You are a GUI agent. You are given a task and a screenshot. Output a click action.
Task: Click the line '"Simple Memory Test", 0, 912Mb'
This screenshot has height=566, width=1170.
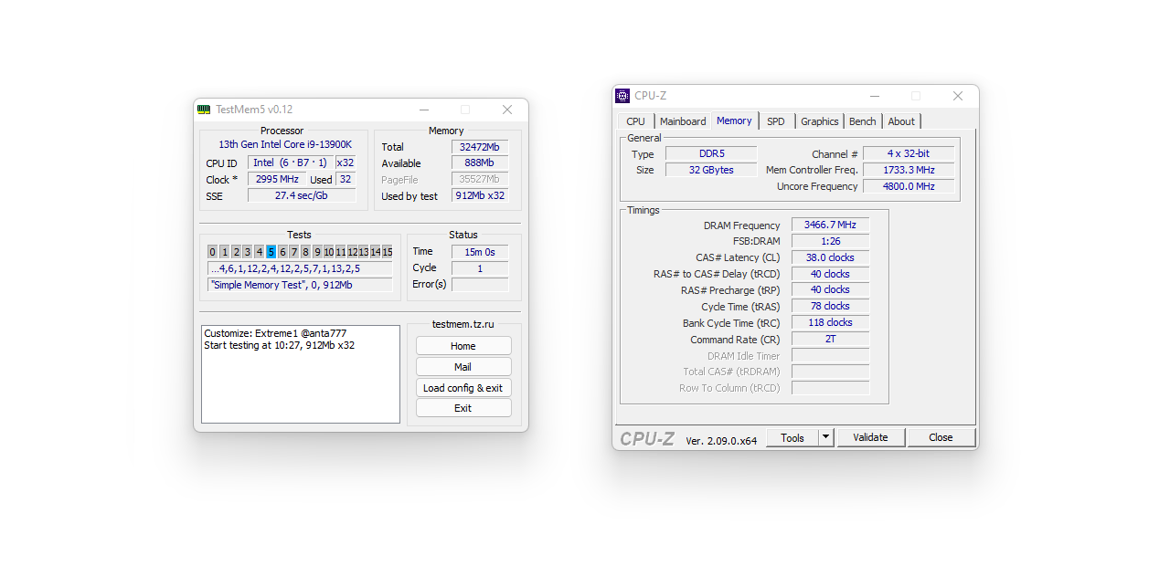[x=300, y=285]
